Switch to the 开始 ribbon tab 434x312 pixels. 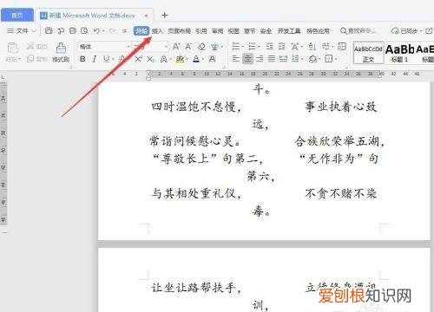click(x=141, y=30)
